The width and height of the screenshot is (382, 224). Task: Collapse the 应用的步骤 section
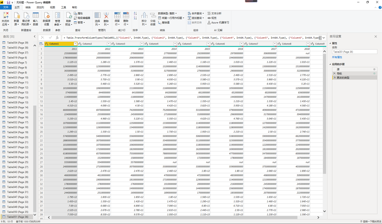[331, 64]
